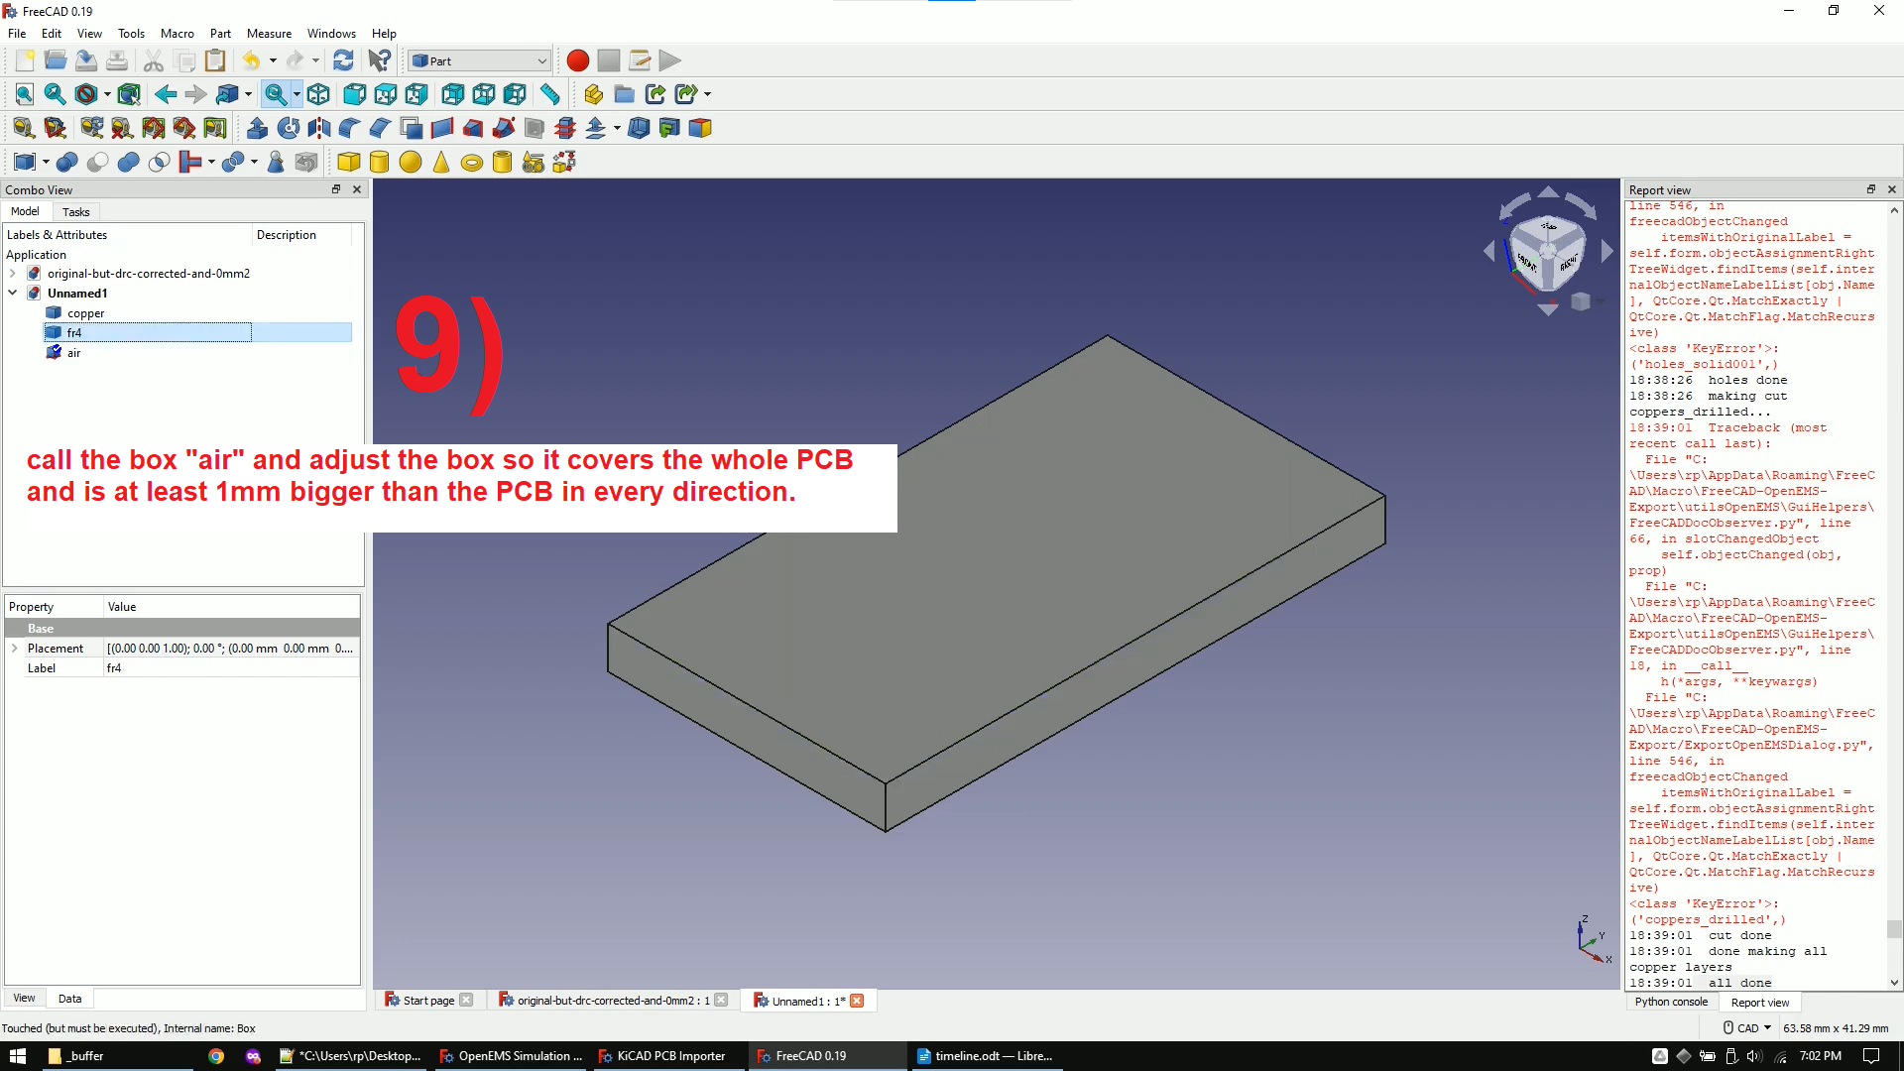Close the Unnamed1 document tab
The image size is (1904, 1071).
(857, 1001)
